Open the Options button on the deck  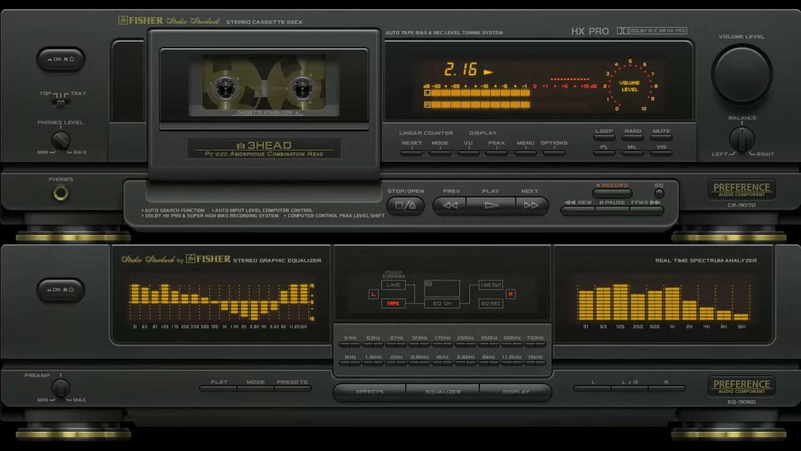554,152
